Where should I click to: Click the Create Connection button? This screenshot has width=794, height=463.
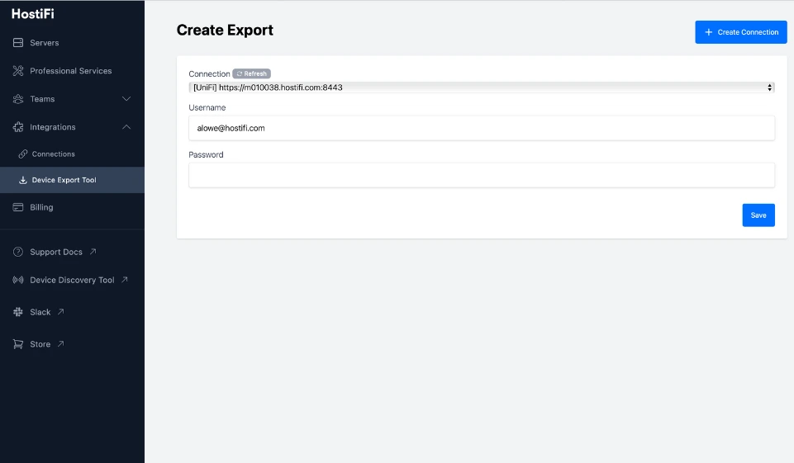741,32
